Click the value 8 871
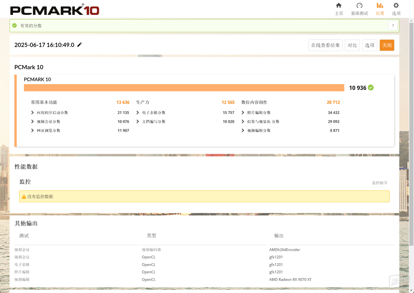The height and width of the screenshot is (293, 414). click(335, 130)
